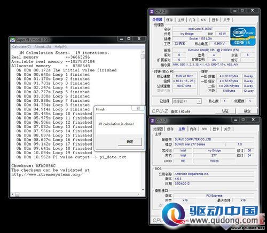Switch to 内存 tab in top CPU-Z
Image resolution: width=267 pixels, height=233 pixels.
pos(192,20)
